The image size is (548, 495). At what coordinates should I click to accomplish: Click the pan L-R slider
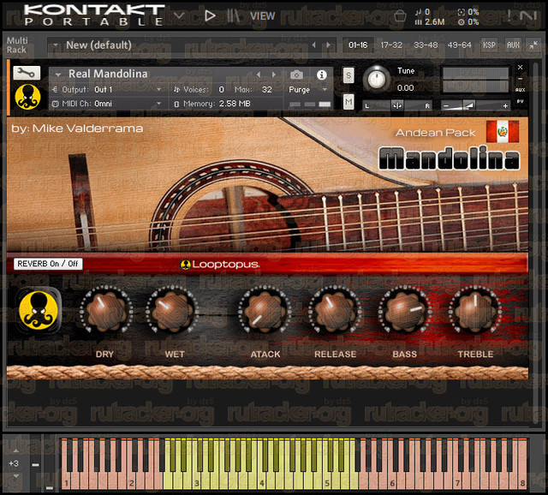click(x=397, y=105)
